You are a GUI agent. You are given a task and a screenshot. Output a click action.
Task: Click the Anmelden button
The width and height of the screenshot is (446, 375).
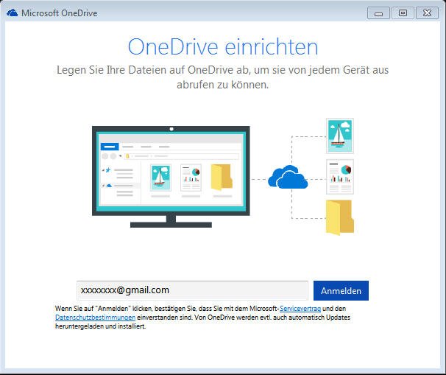[x=341, y=290]
